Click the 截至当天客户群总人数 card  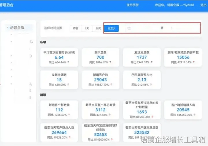(59, 132)
